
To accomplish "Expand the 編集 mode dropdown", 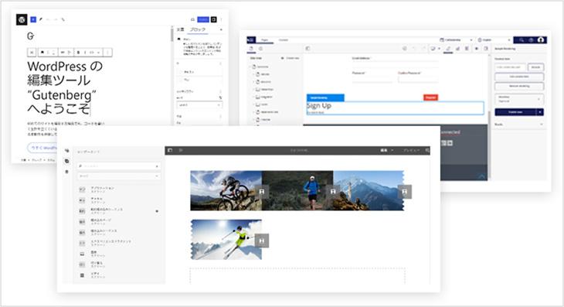I will (386, 150).
